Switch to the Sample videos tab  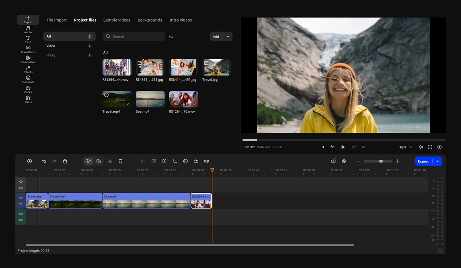tap(117, 20)
